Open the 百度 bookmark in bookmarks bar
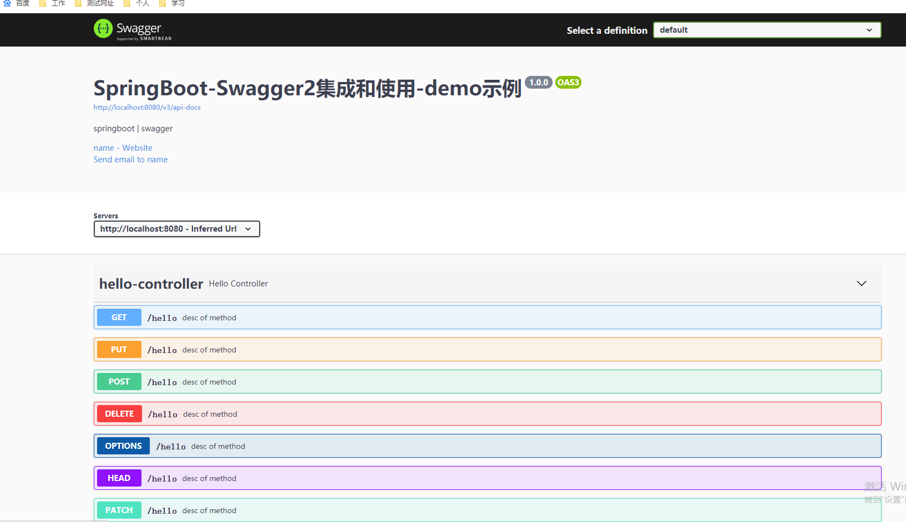Image resolution: width=906 pixels, height=522 pixels. [x=17, y=3]
